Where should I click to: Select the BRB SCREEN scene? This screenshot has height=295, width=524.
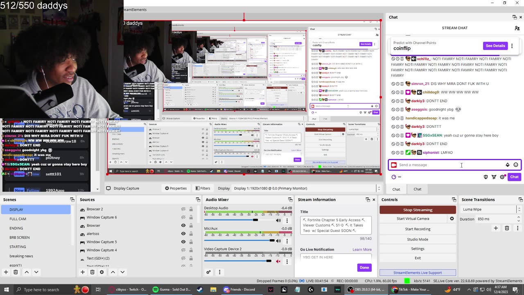click(36, 237)
